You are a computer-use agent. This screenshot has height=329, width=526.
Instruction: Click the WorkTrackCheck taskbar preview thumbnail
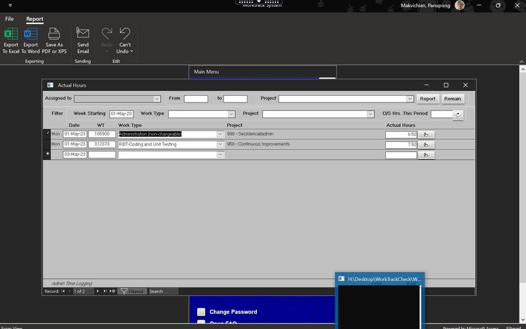click(x=380, y=301)
